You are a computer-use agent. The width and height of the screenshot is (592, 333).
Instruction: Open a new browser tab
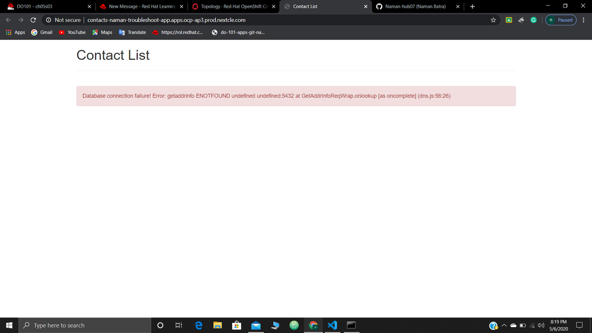[x=472, y=7]
